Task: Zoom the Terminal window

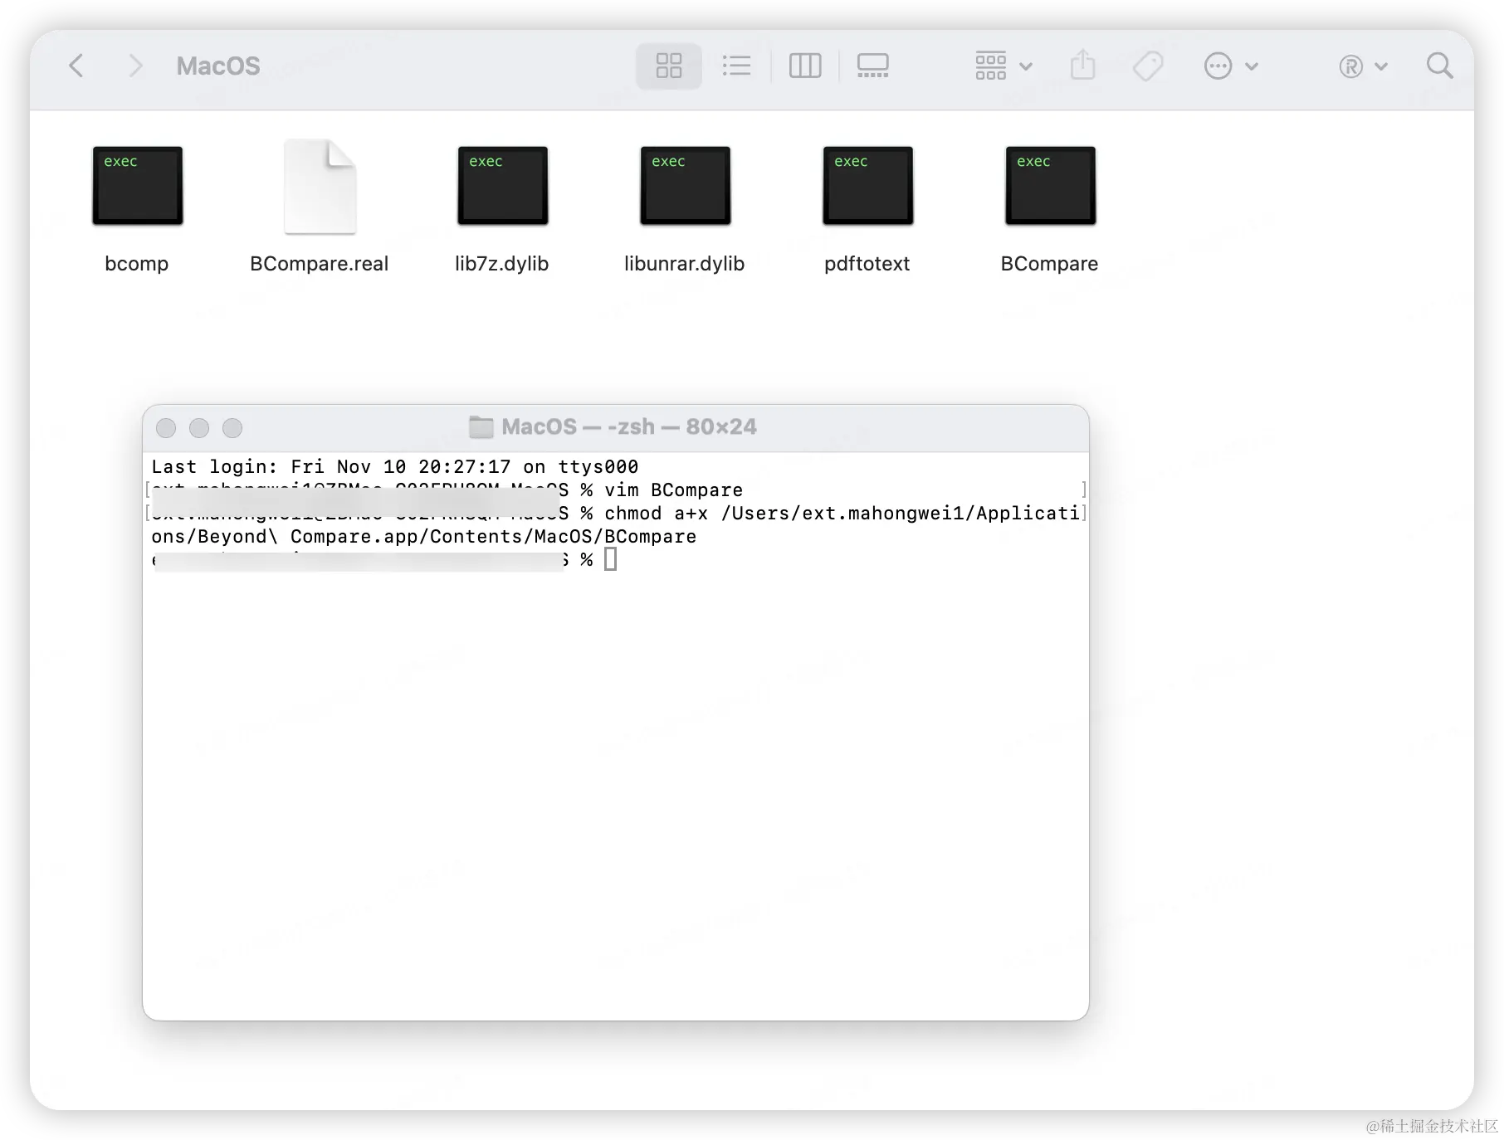Action: (x=232, y=428)
